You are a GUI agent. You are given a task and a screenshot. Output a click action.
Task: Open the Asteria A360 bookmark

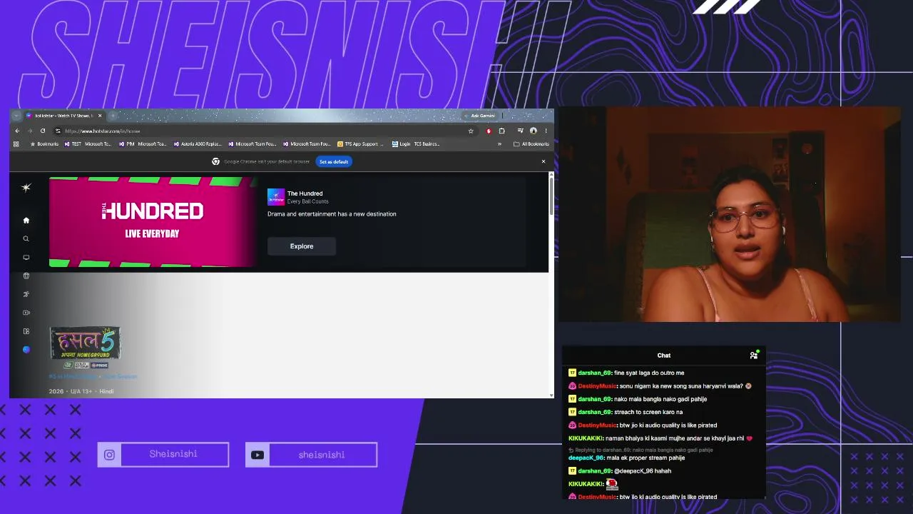tap(198, 144)
